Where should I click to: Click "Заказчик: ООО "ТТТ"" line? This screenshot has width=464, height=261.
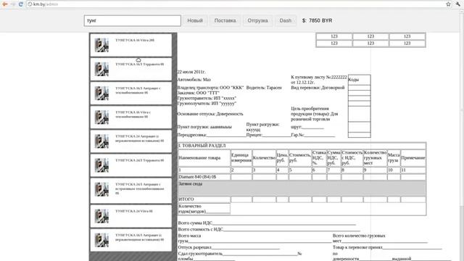[198, 93]
